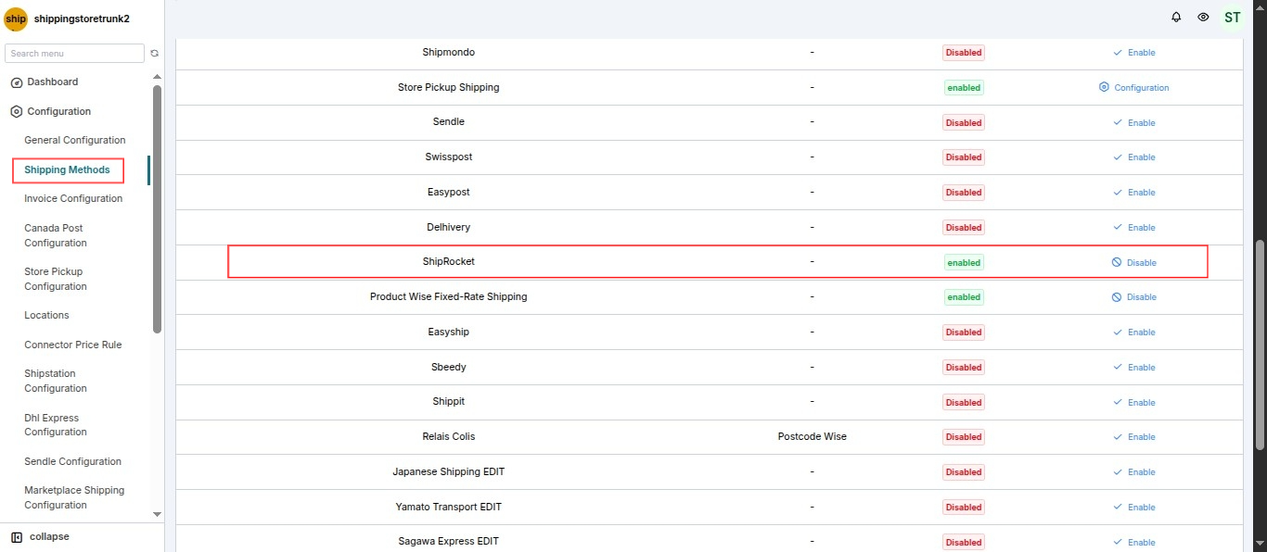Click the gear icon for Store Pickup Shipping
This screenshot has width=1267, height=552.
pyautogui.click(x=1104, y=87)
